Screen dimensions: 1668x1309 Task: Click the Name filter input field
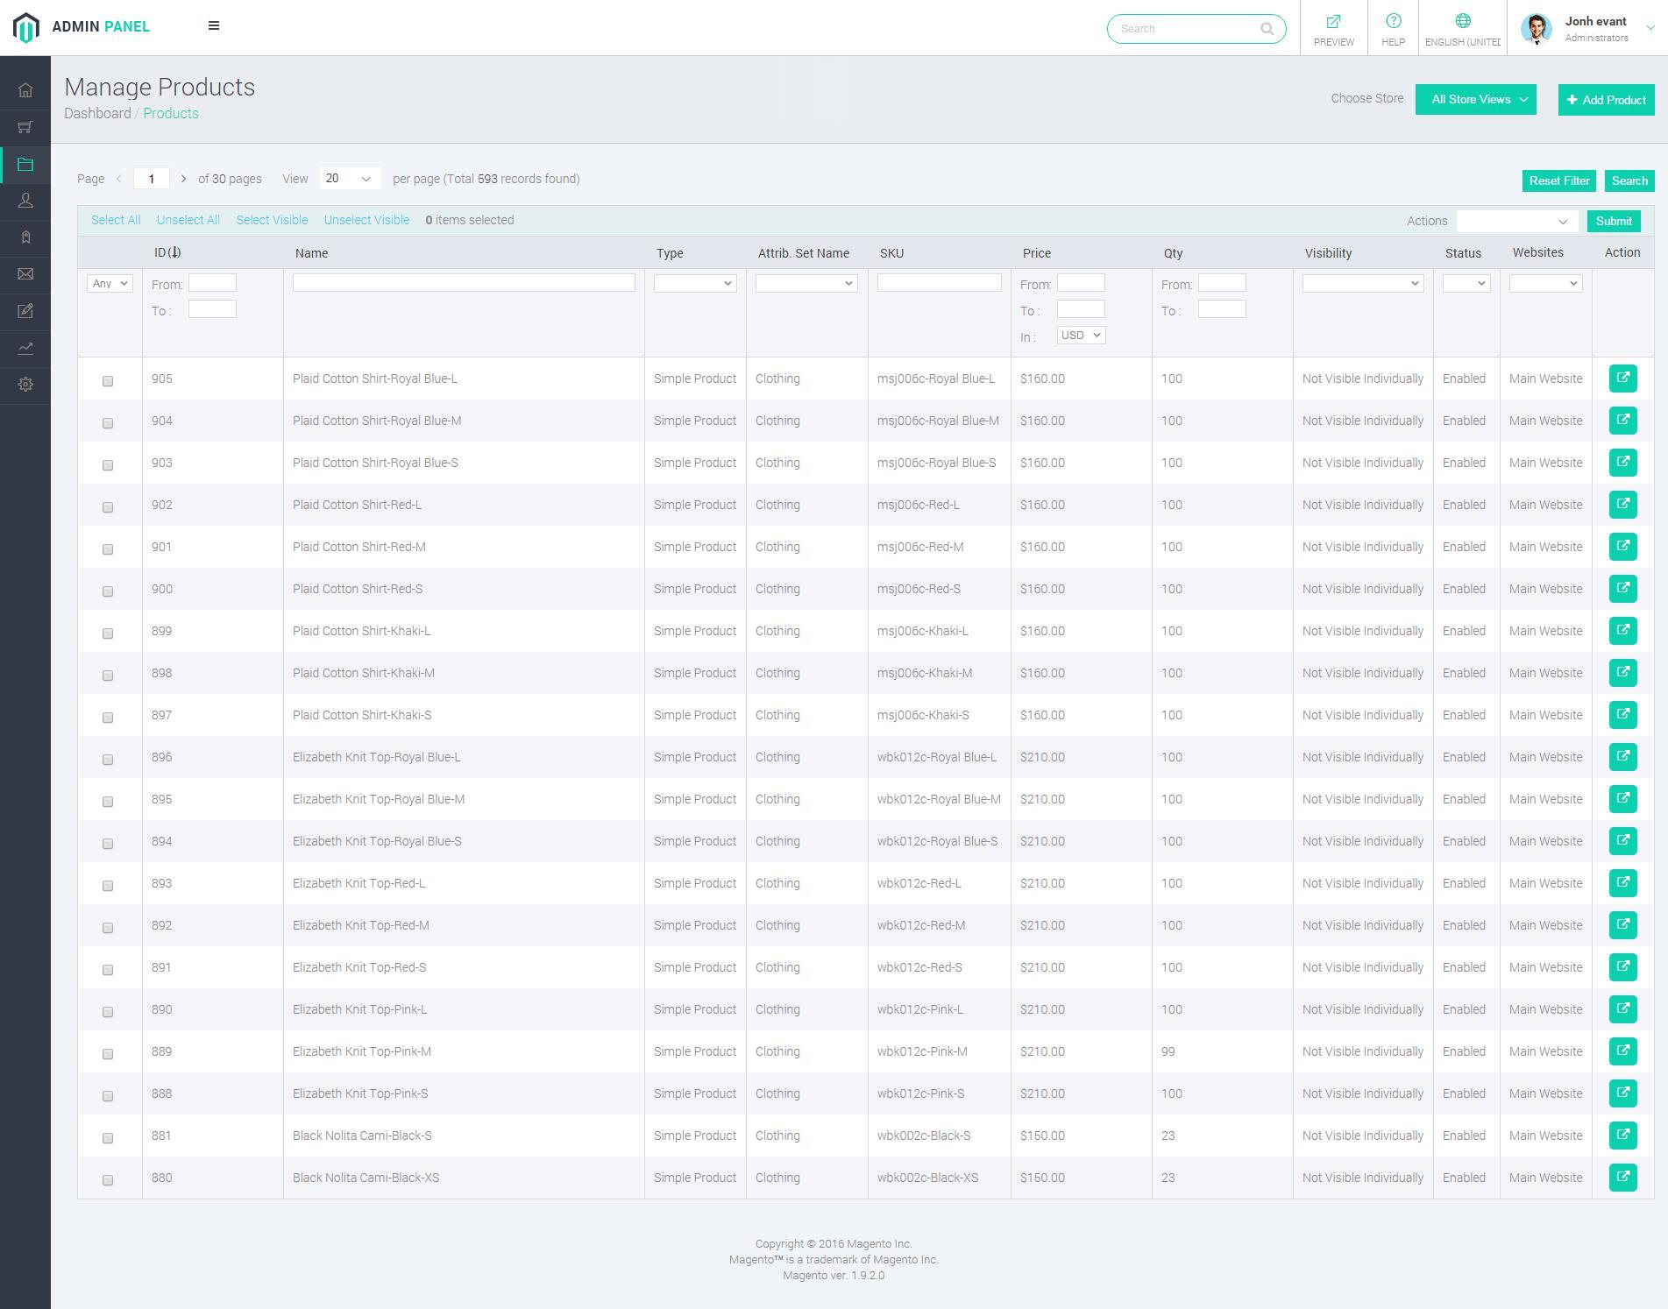[x=464, y=283]
